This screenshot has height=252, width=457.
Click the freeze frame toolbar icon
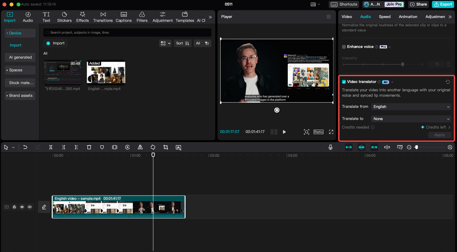[x=115, y=147]
